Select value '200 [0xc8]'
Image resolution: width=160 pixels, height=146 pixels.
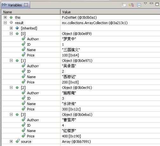70,82
